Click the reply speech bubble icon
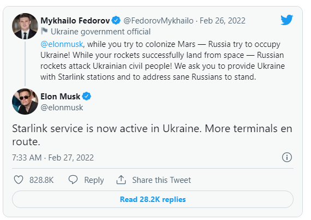This screenshot has width=311, height=220. click(73, 180)
